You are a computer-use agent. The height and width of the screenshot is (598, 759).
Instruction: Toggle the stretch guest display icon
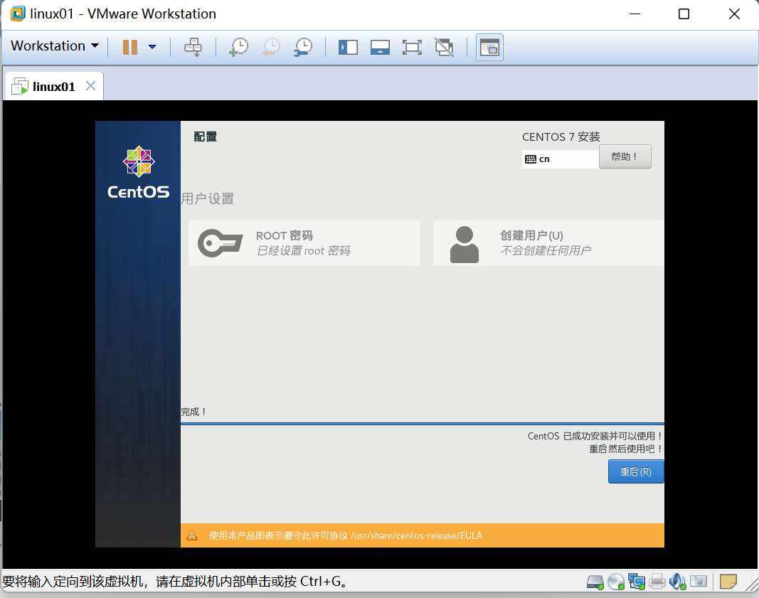[x=445, y=48]
